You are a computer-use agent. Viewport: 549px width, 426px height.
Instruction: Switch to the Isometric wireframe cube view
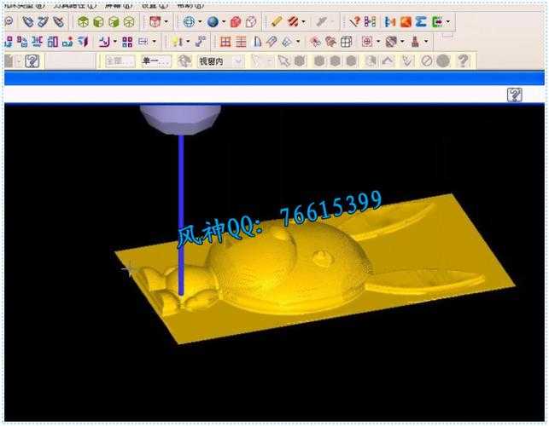129,22
